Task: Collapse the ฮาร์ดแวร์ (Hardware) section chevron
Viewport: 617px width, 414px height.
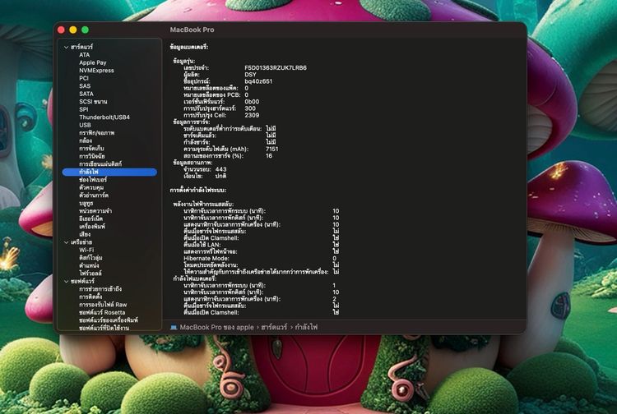Action: click(66, 47)
